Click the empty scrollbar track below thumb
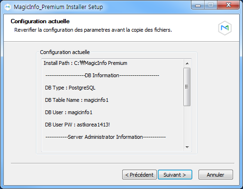This screenshot has height=189, width=243. point(187,125)
